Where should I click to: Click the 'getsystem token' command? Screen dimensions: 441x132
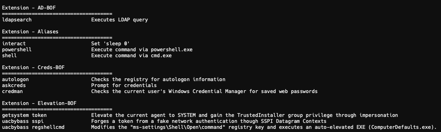tap(24, 115)
